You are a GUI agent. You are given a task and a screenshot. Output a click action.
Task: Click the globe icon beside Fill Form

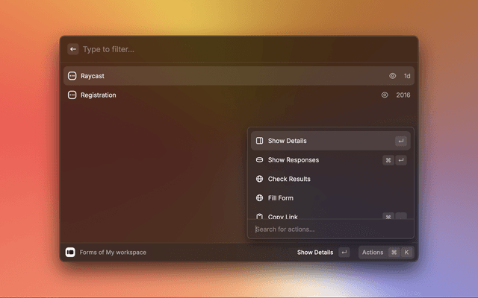[259, 198]
